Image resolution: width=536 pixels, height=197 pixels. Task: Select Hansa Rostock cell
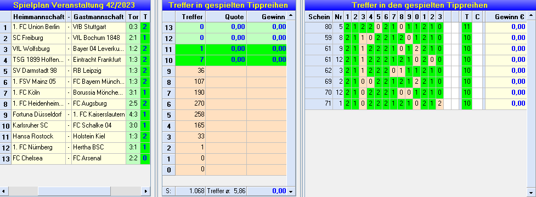pyautogui.click(x=38, y=136)
